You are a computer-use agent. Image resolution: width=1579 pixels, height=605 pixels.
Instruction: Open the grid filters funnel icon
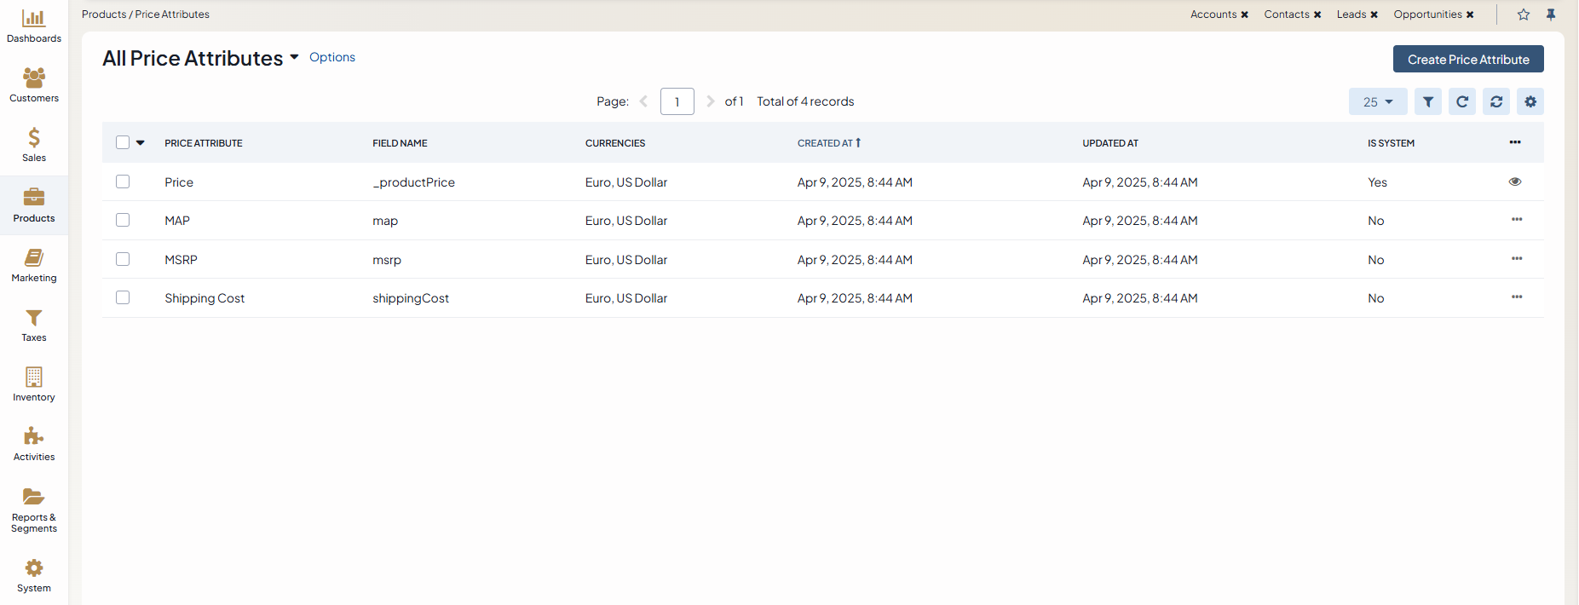tap(1427, 101)
